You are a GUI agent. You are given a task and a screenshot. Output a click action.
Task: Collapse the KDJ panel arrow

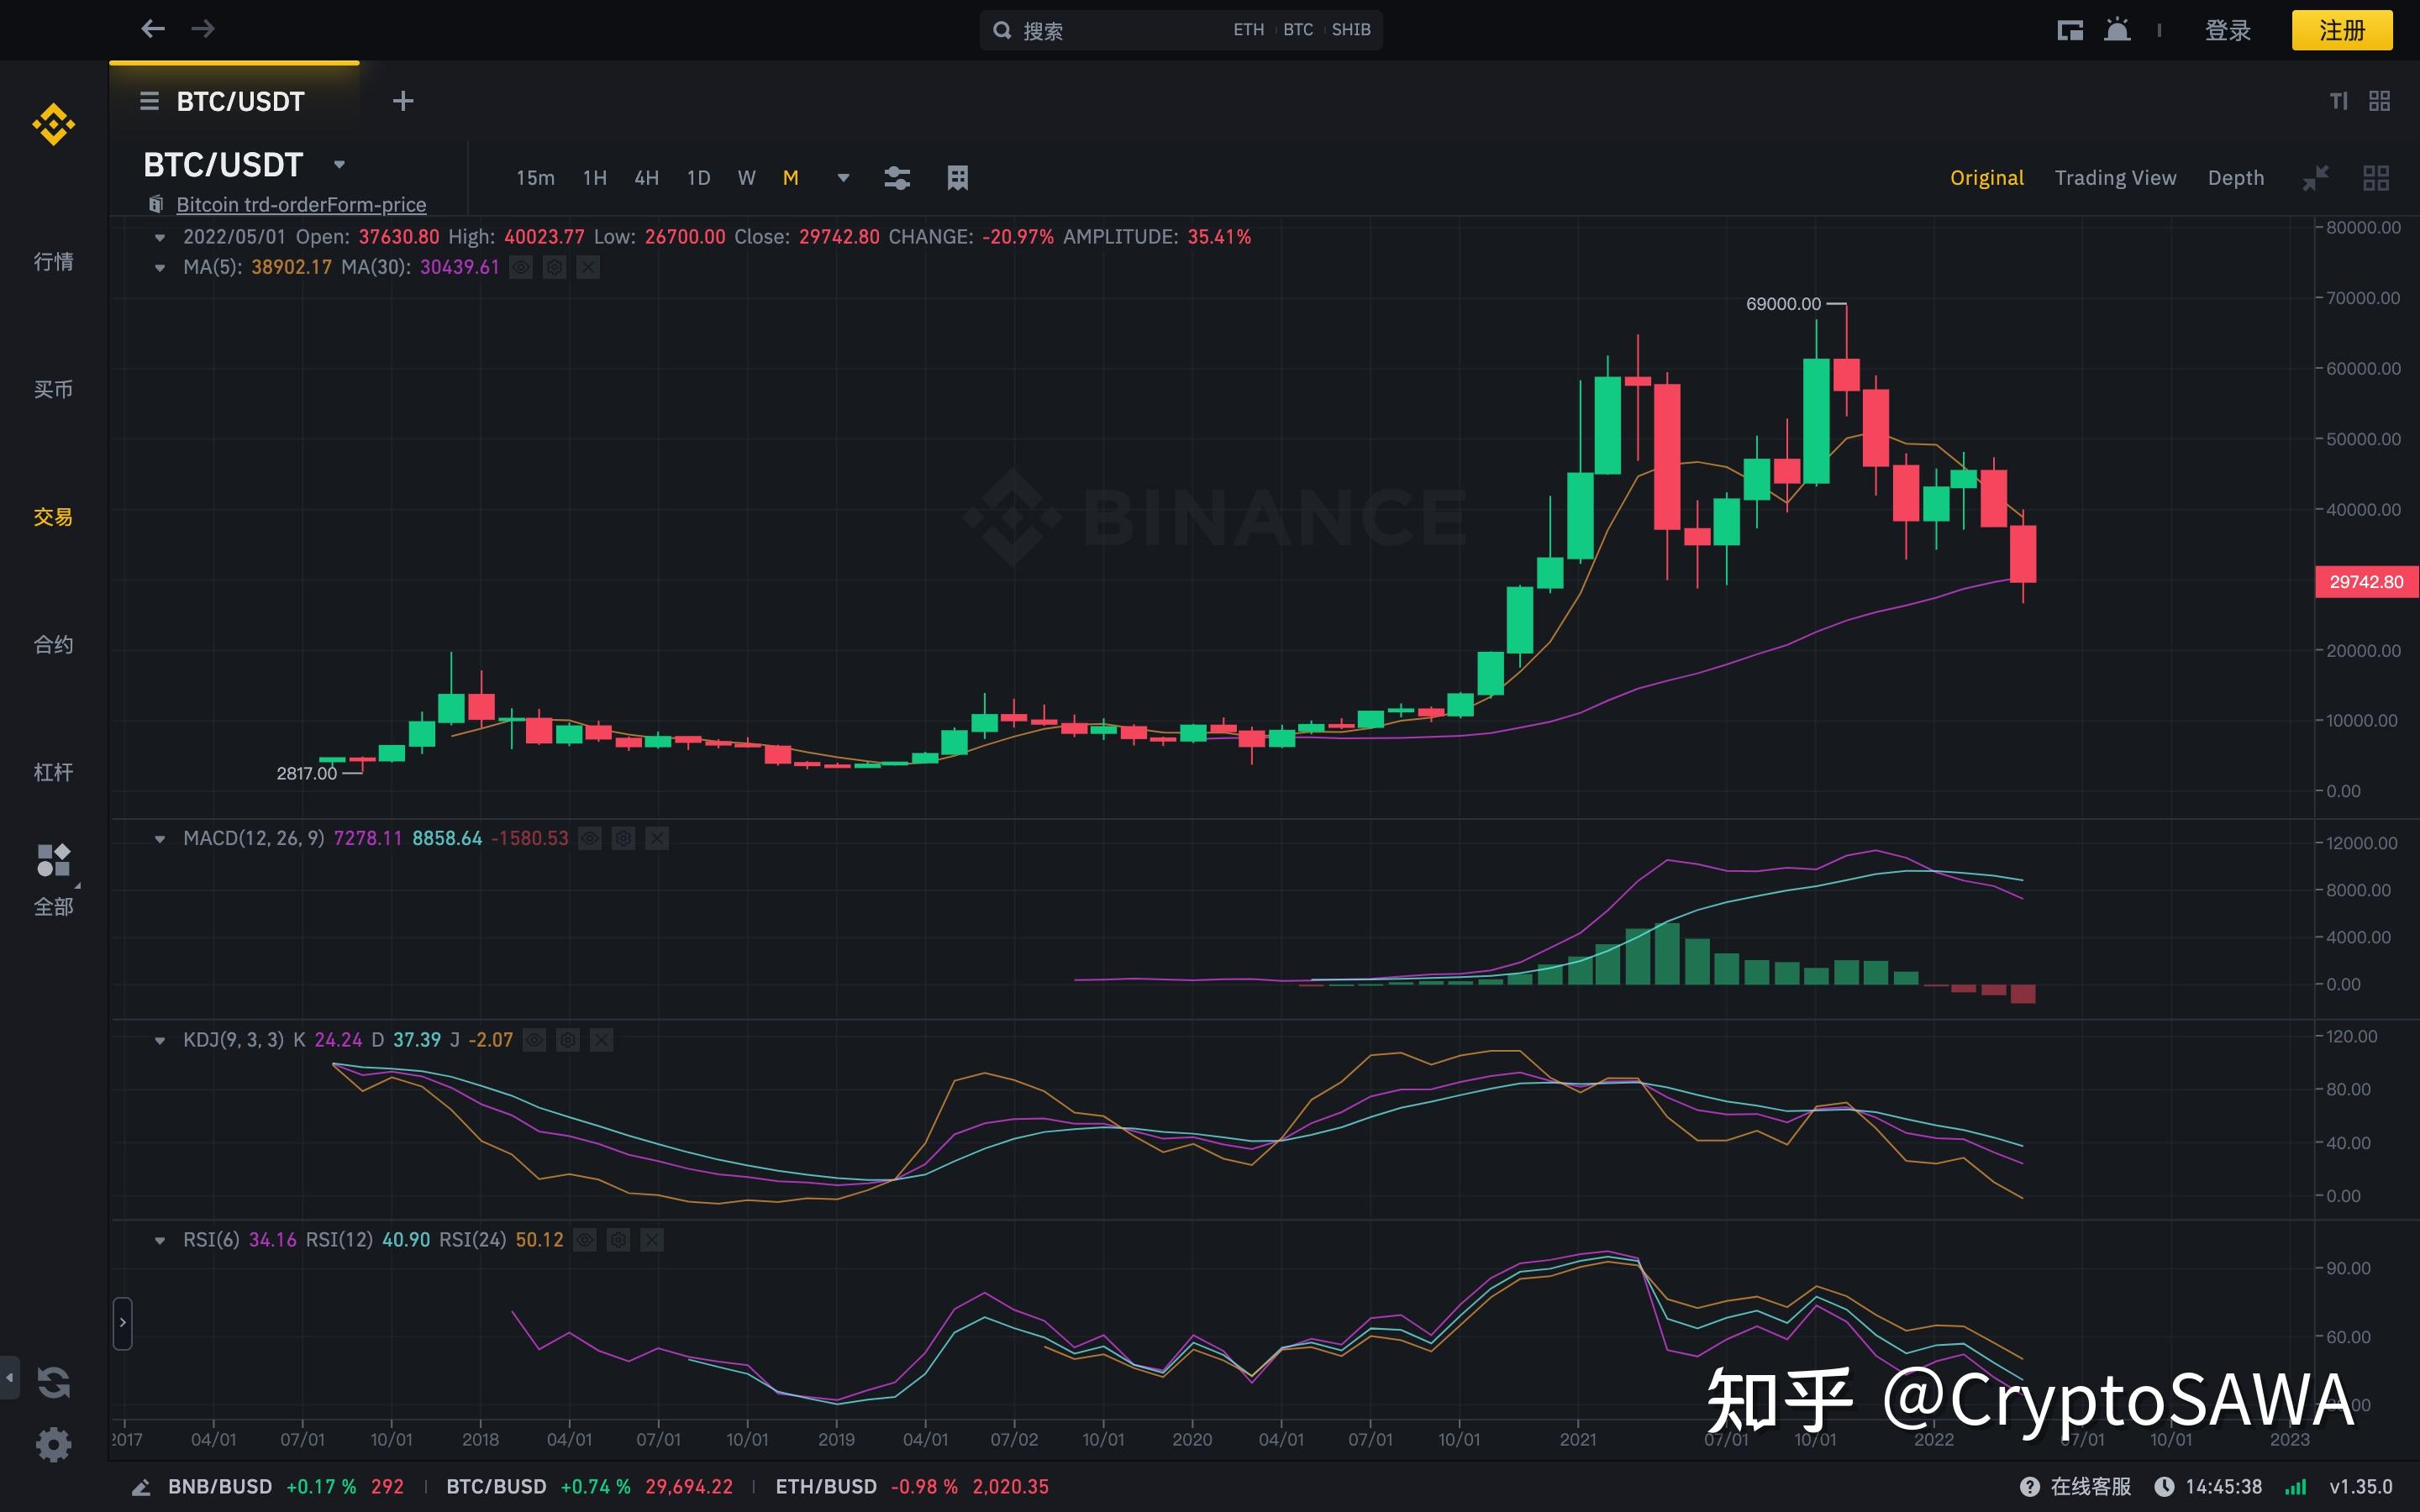click(159, 1041)
